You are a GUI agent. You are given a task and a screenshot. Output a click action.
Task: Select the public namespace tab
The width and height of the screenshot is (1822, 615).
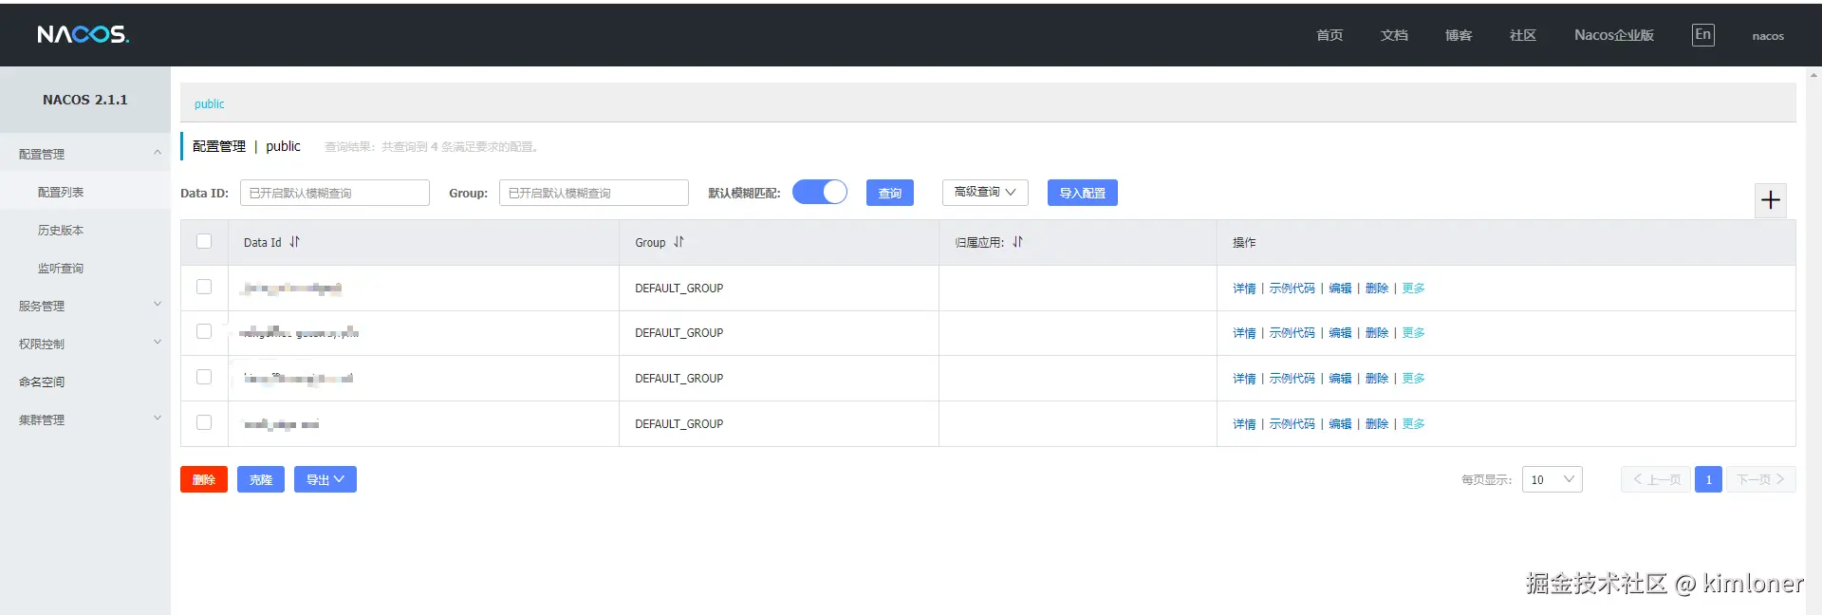pos(210,103)
